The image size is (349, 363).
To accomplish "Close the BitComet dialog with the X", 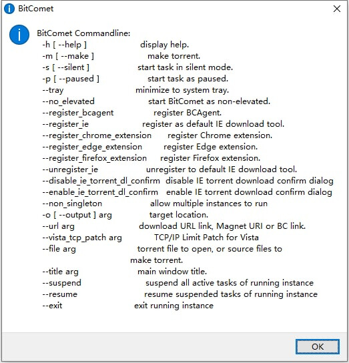I will coord(337,9).
